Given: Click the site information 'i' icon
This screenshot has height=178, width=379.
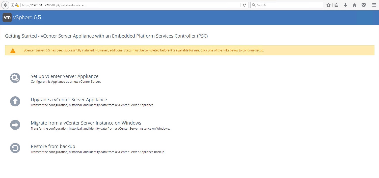Looking at the screenshot, I should 13,5.
